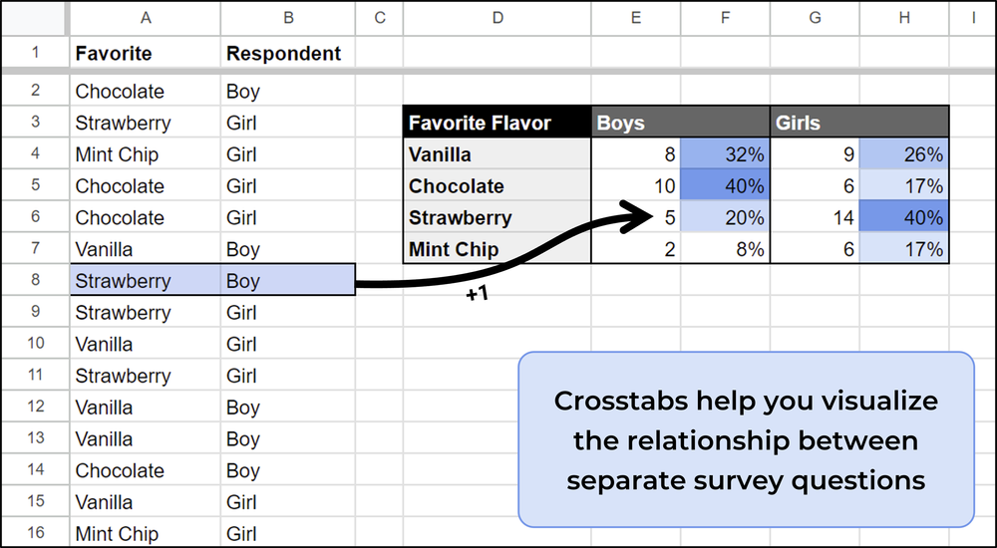The width and height of the screenshot is (997, 548).
Task: Click the crosstabs explanation text box
Action: (746, 439)
